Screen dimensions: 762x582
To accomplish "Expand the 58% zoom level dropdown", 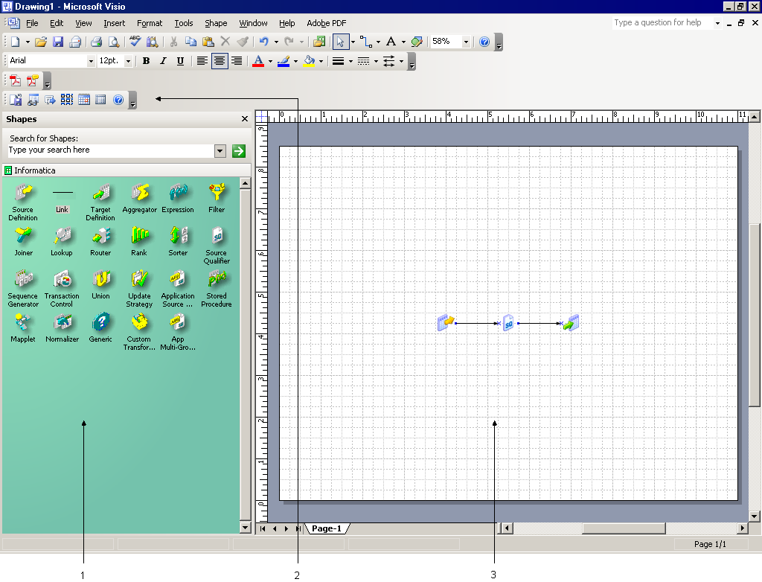I will pyautogui.click(x=467, y=42).
